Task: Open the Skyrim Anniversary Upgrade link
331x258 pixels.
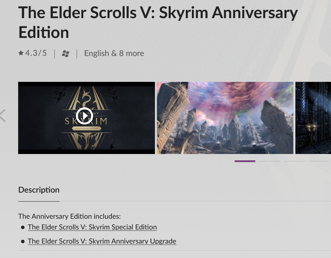Action: pos(102,241)
